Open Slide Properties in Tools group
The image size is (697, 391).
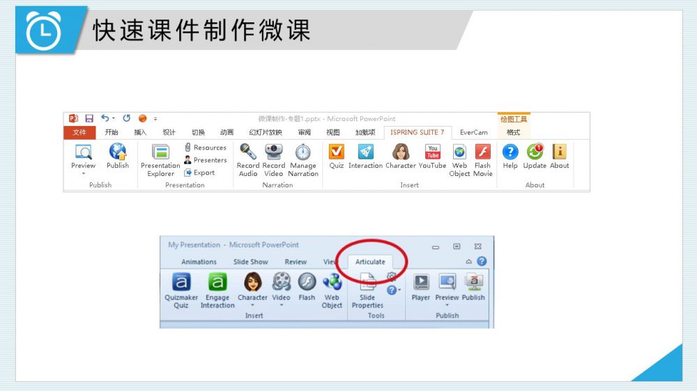[367, 283]
